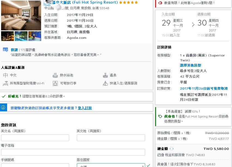Click the Agoda.com room supplier text
The image size is (232, 167).
point(77,38)
